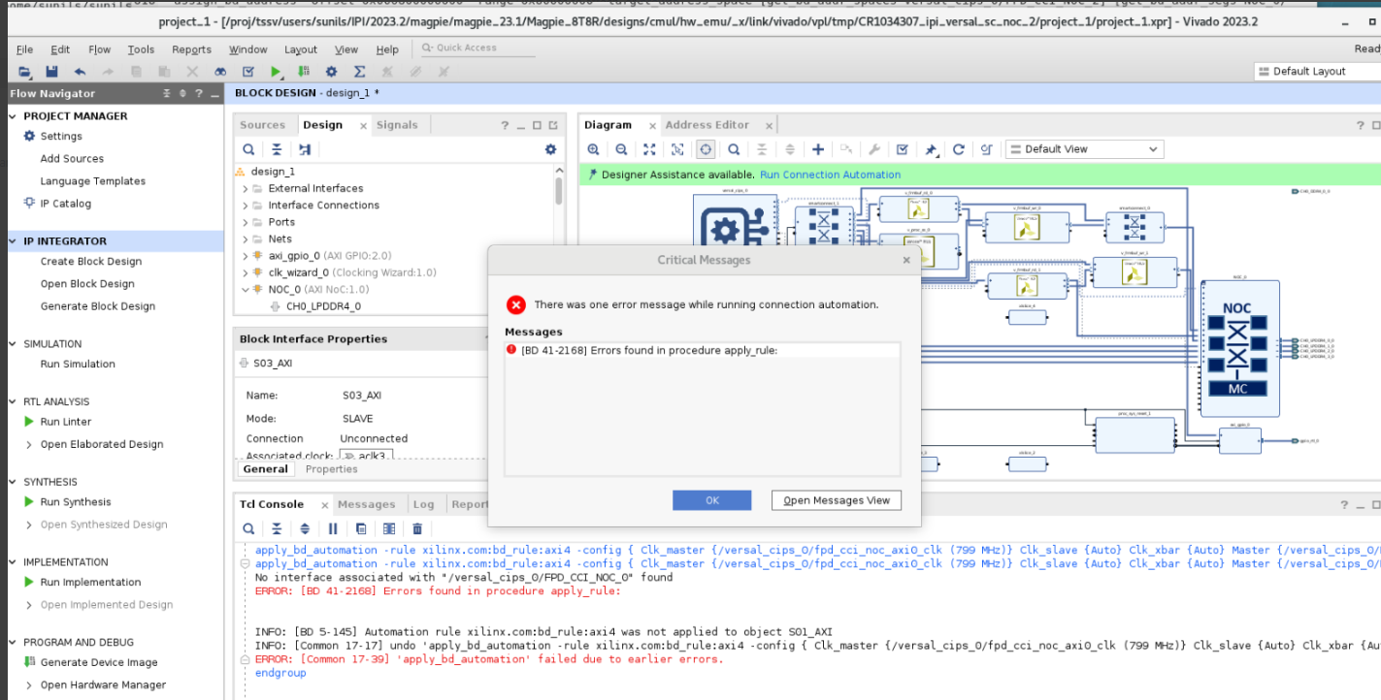Click the Regenerate Layout refresh icon
The width and height of the screenshot is (1381, 700).
pos(959,148)
